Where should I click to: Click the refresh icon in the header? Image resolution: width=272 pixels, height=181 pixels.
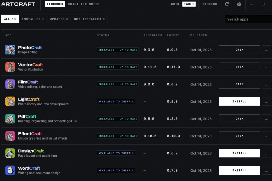pyautogui.click(x=227, y=4)
